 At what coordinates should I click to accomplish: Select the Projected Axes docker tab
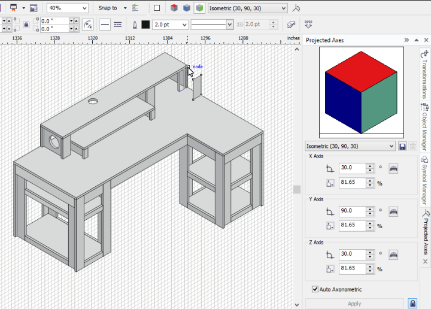[426, 232]
